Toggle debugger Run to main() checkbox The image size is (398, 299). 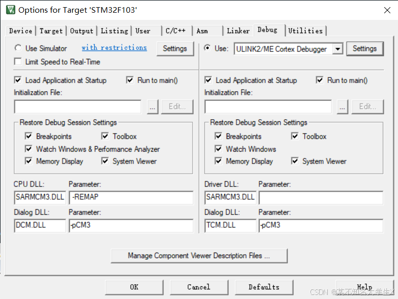pyautogui.click(x=320, y=80)
